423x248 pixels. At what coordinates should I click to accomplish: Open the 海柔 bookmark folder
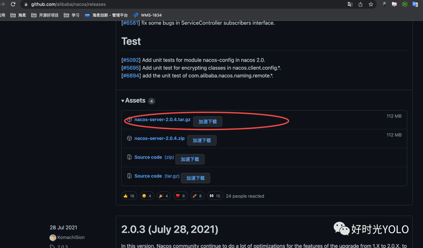(18, 15)
